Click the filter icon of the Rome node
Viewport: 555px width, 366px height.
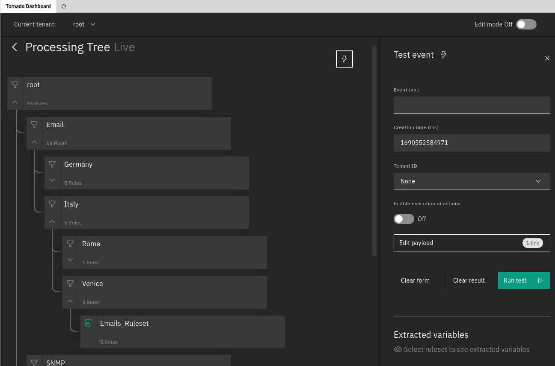[x=70, y=244]
